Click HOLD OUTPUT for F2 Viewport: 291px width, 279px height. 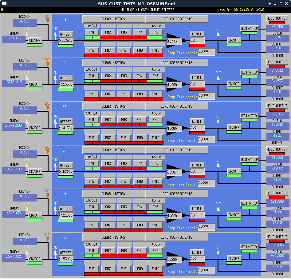tap(277, 62)
